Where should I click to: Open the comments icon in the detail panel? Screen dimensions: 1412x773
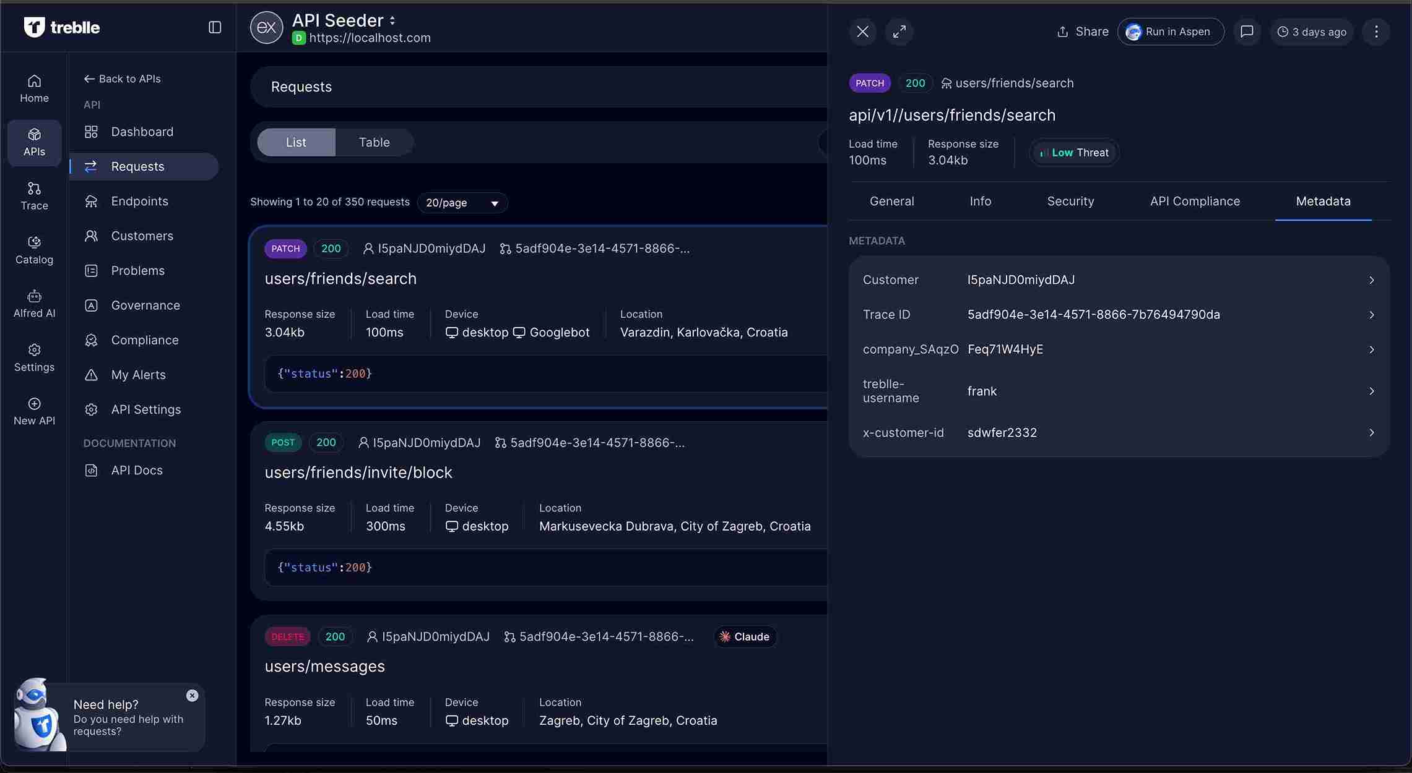point(1247,32)
